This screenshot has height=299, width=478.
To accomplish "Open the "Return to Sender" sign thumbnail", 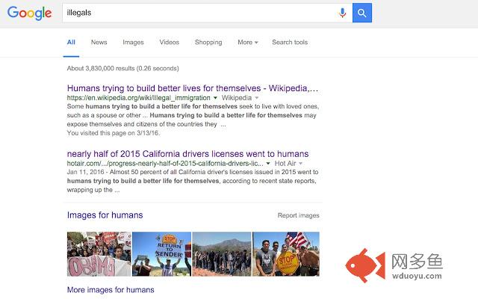I will [161, 254].
